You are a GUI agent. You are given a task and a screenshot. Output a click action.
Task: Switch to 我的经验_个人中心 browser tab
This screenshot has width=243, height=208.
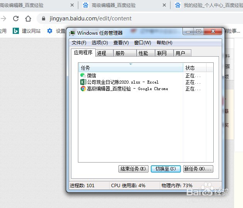tap(208, 5)
